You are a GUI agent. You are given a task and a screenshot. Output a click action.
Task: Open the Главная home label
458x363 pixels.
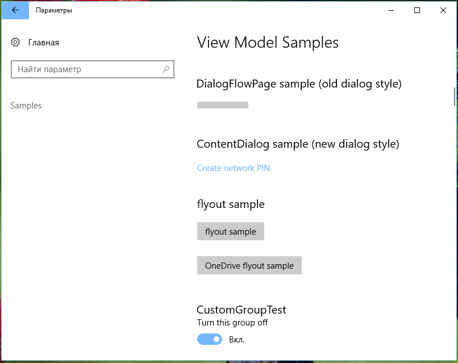tap(44, 43)
